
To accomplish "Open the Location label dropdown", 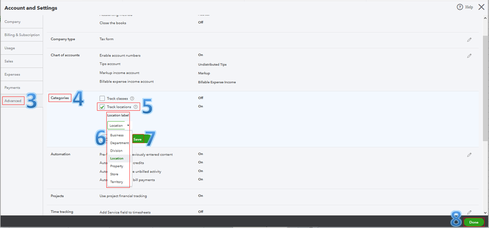I will [120, 126].
